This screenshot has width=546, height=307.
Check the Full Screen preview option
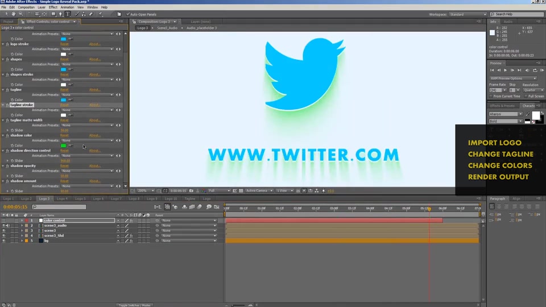(x=526, y=97)
